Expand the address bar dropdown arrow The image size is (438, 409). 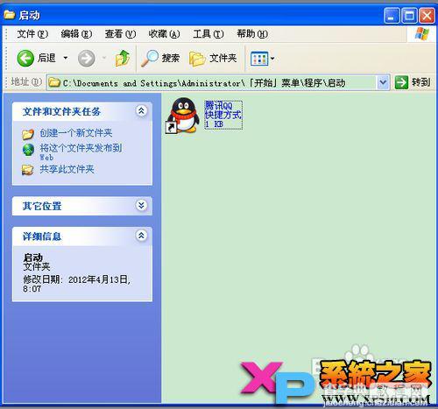[383, 83]
